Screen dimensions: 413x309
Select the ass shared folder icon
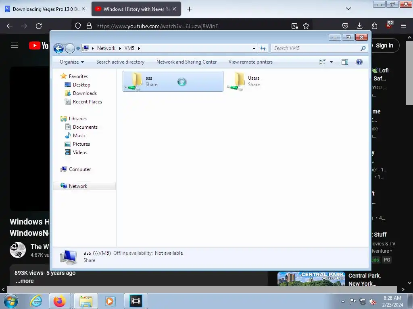134,81
